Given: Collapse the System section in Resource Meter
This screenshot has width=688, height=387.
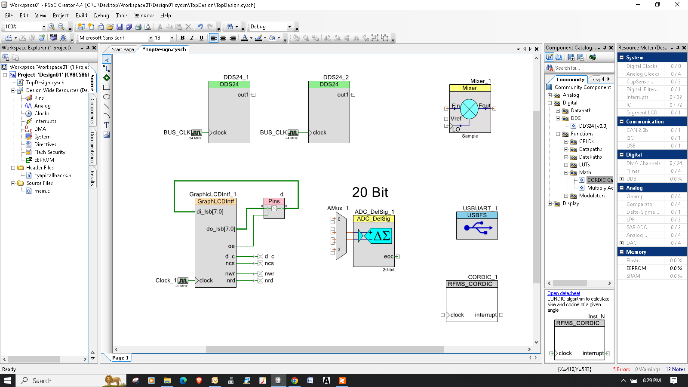Looking at the screenshot, I should (x=621, y=57).
